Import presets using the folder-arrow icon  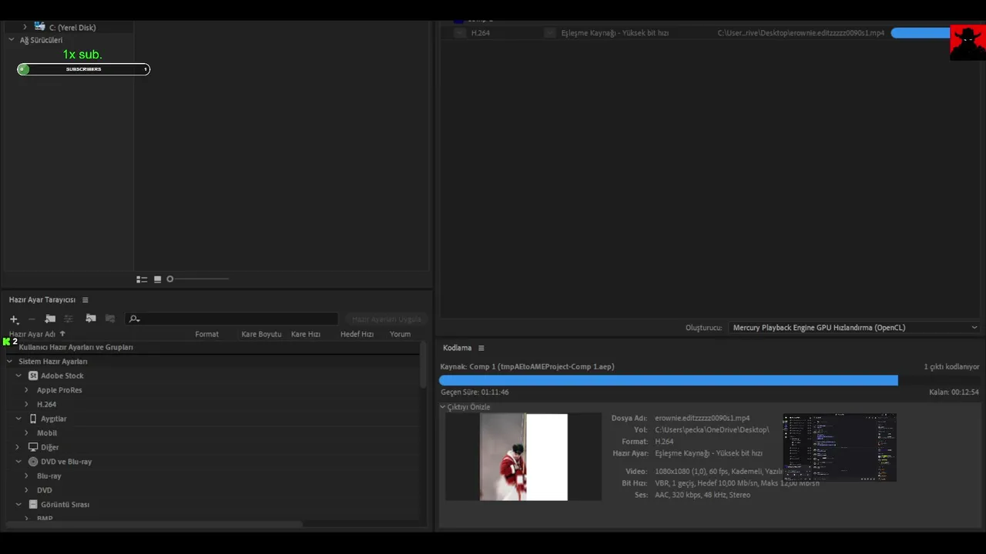pos(91,319)
